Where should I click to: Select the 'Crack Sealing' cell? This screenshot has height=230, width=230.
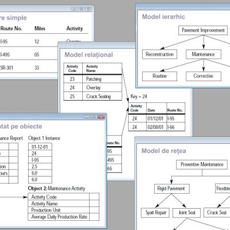point(102,96)
